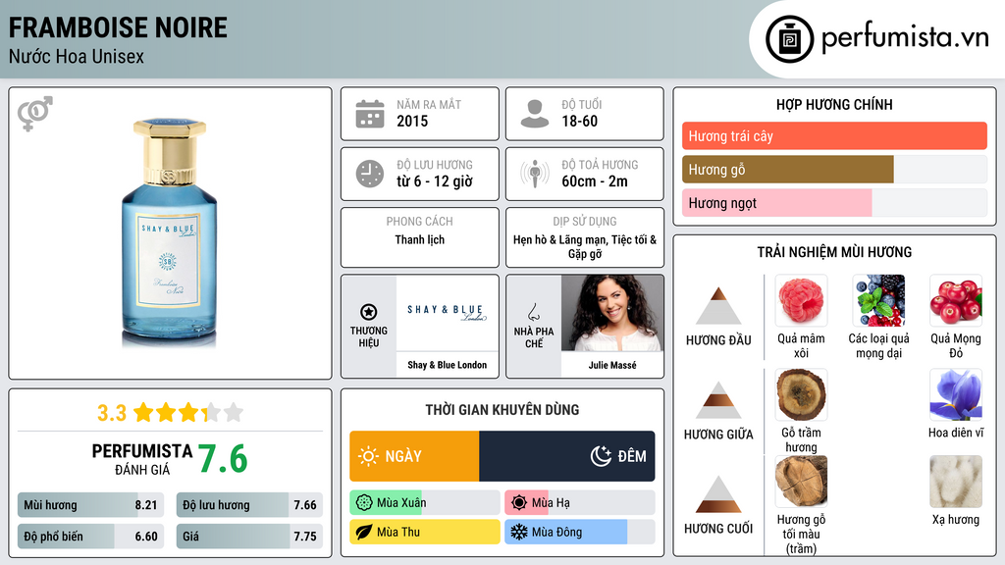Image resolution: width=1005 pixels, height=565 pixels.
Task: Click the Thời gian khuyên dùng heading
Action: coord(502,410)
